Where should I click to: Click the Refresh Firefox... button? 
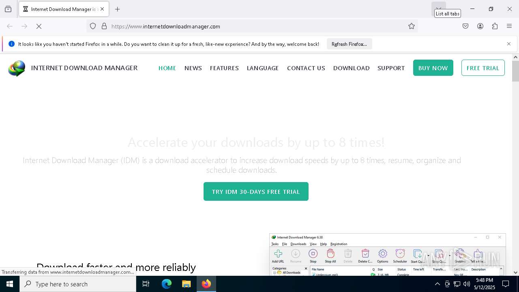349,44
